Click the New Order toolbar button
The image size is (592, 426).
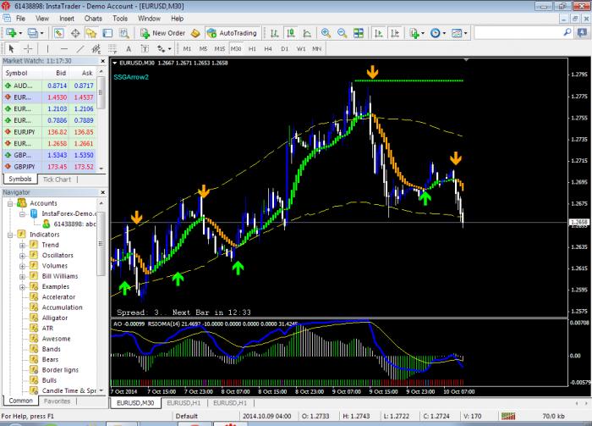163,33
